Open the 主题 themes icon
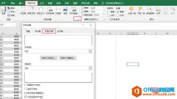Viewport: 177px width, 99px height. [x=3, y=11]
